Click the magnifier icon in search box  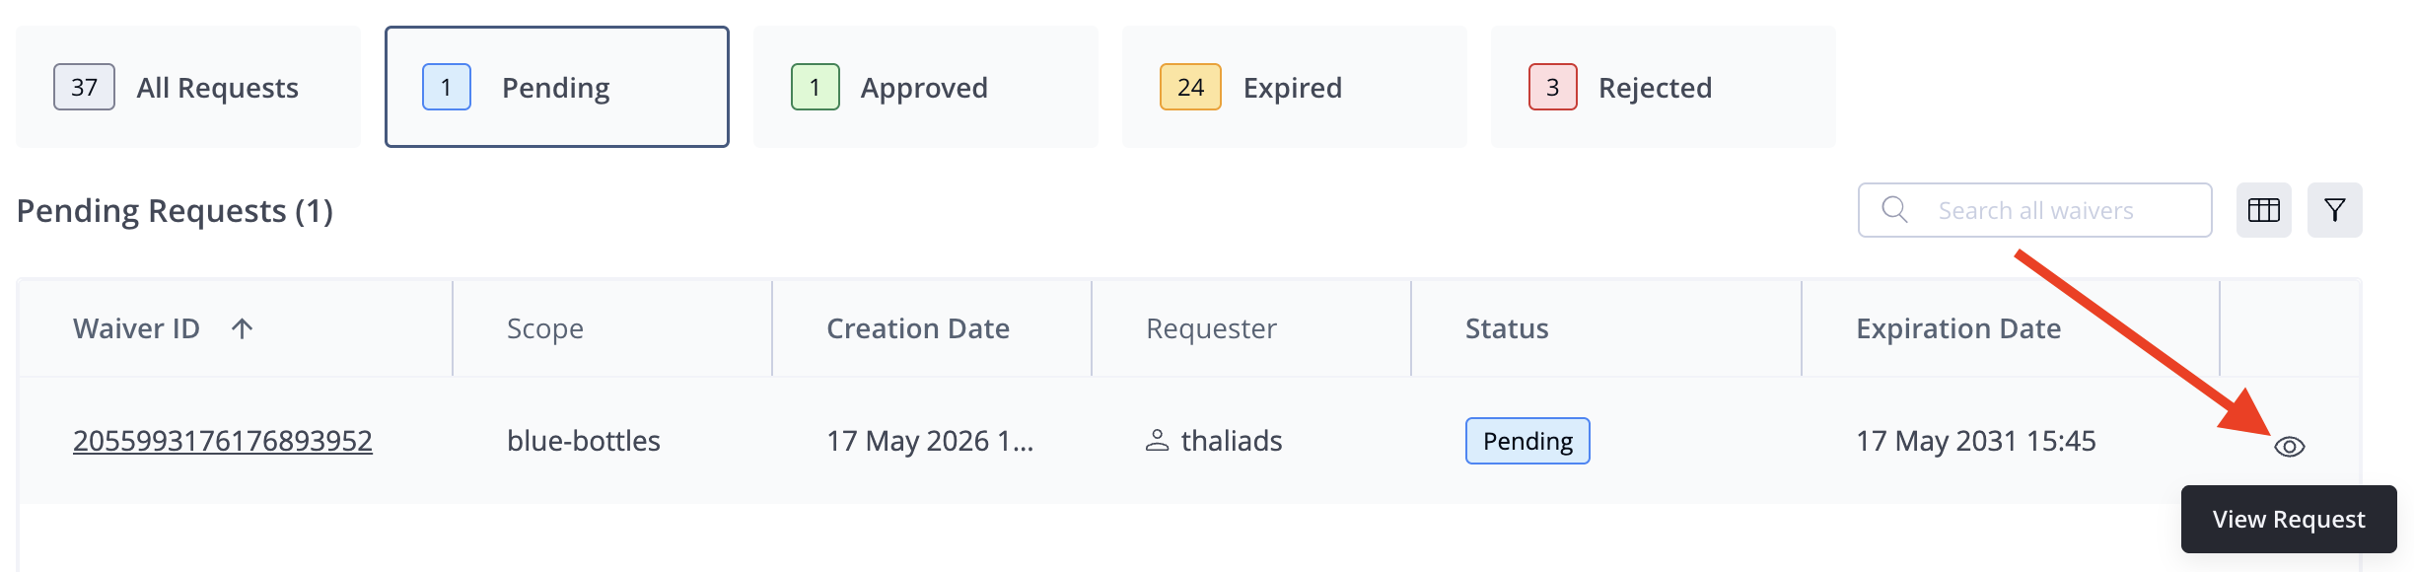tap(1894, 209)
